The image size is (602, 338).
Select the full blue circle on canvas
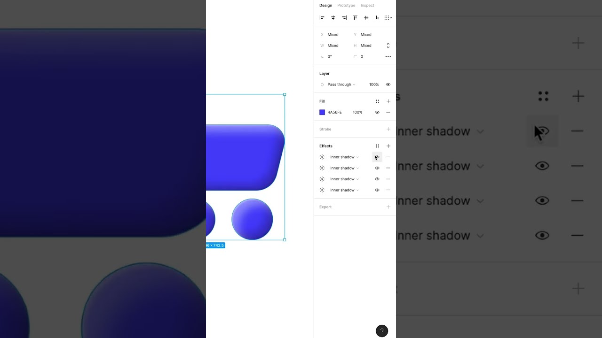tap(252, 219)
